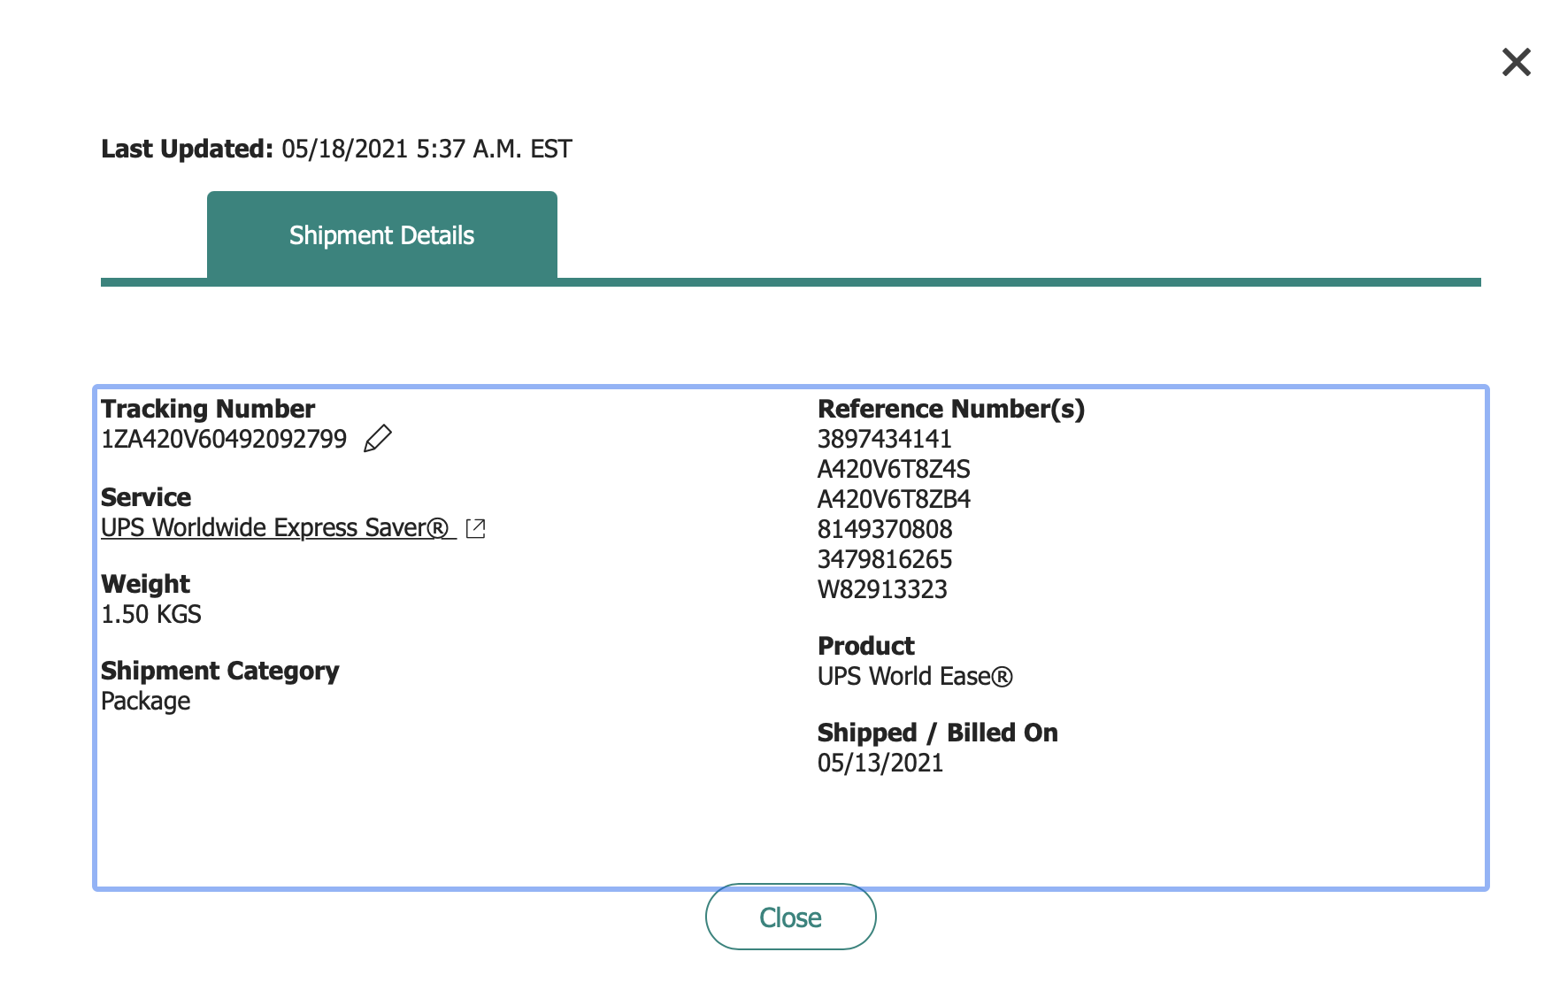The width and height of the screenshot is (1552, 998).
Task: Click the Reference Number(s) heading
Action: (x=951, y=409)
